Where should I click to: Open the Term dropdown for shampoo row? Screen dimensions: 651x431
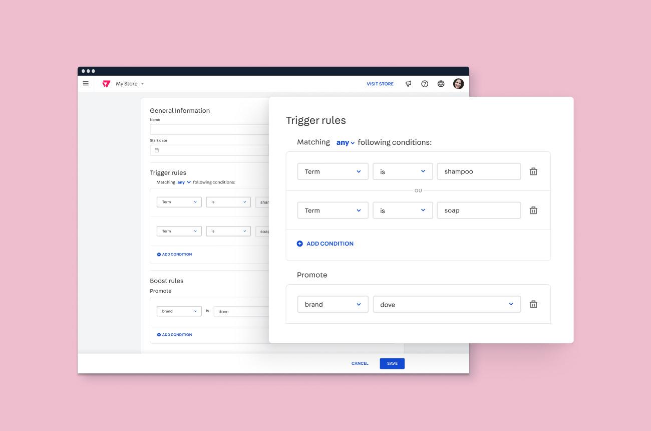coord(333,171)
